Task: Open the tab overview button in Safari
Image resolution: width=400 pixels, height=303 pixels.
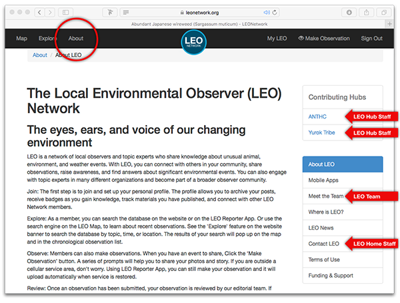Action: point(385,12)
